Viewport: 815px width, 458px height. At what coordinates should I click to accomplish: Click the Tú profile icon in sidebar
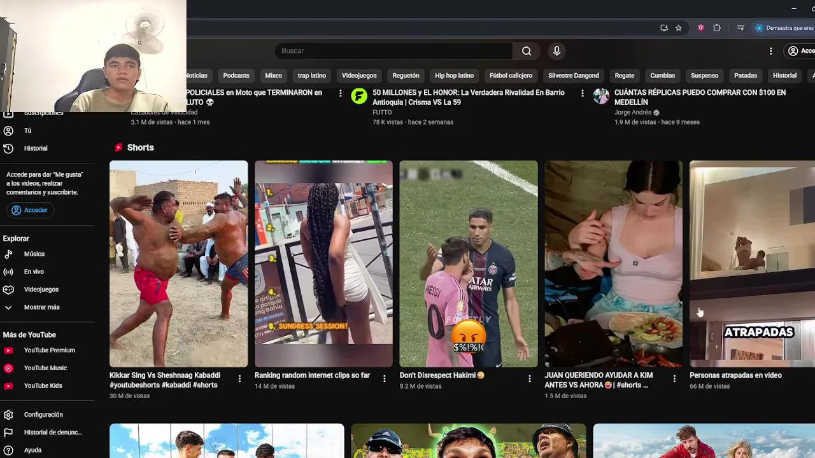click(x=8, y=130)
